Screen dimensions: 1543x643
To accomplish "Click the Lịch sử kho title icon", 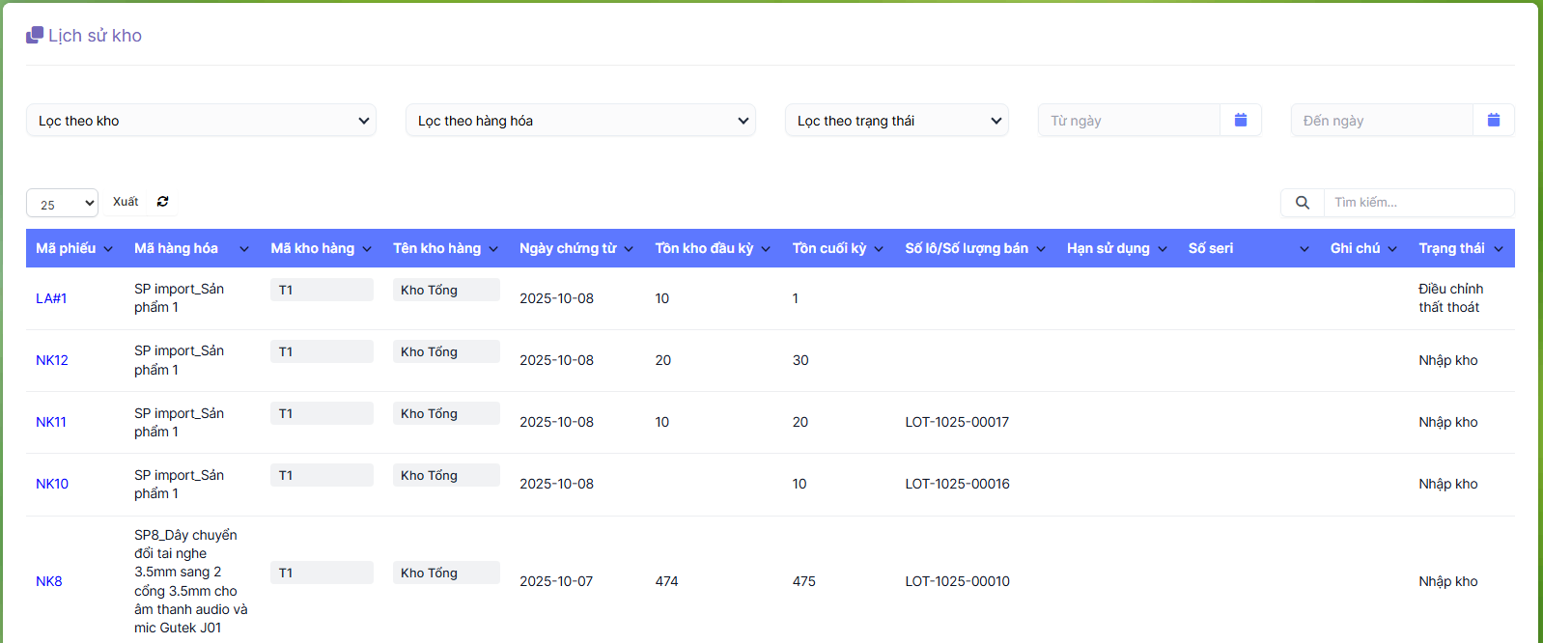I will (35, 36).
